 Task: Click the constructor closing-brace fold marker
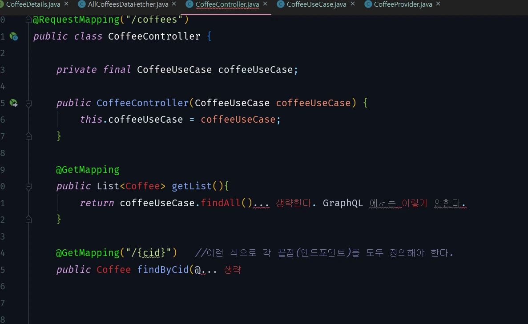(28, 136)
